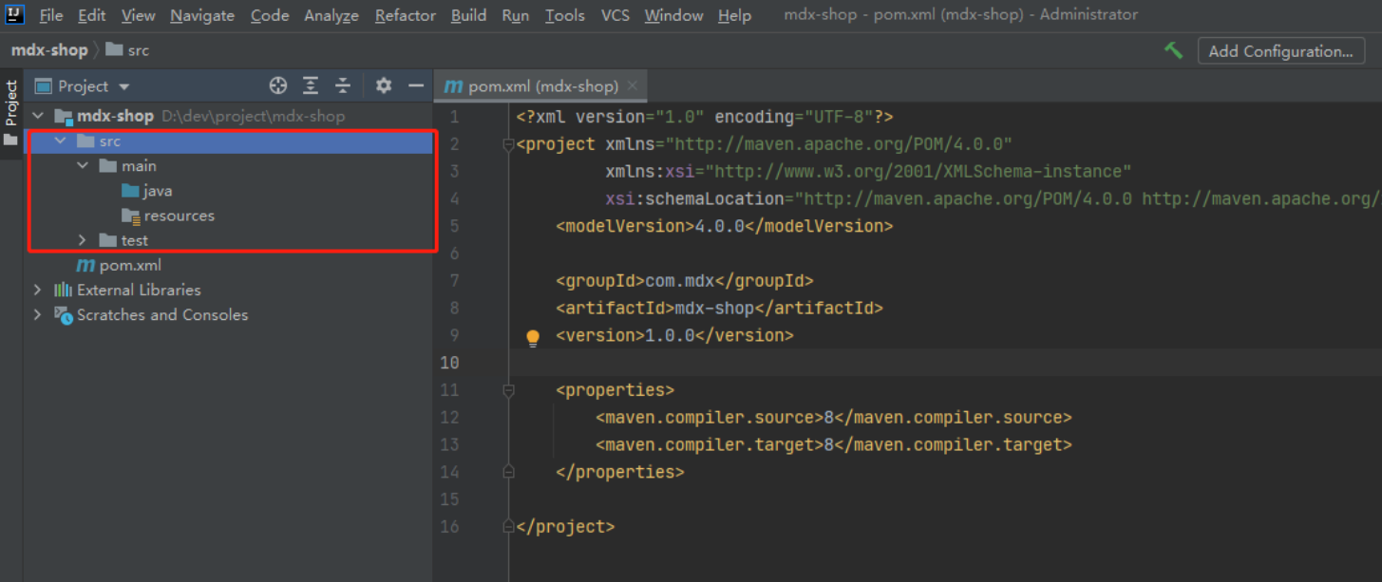
Task: Fold the properties block at line 11
Action: tap(509, 390)
